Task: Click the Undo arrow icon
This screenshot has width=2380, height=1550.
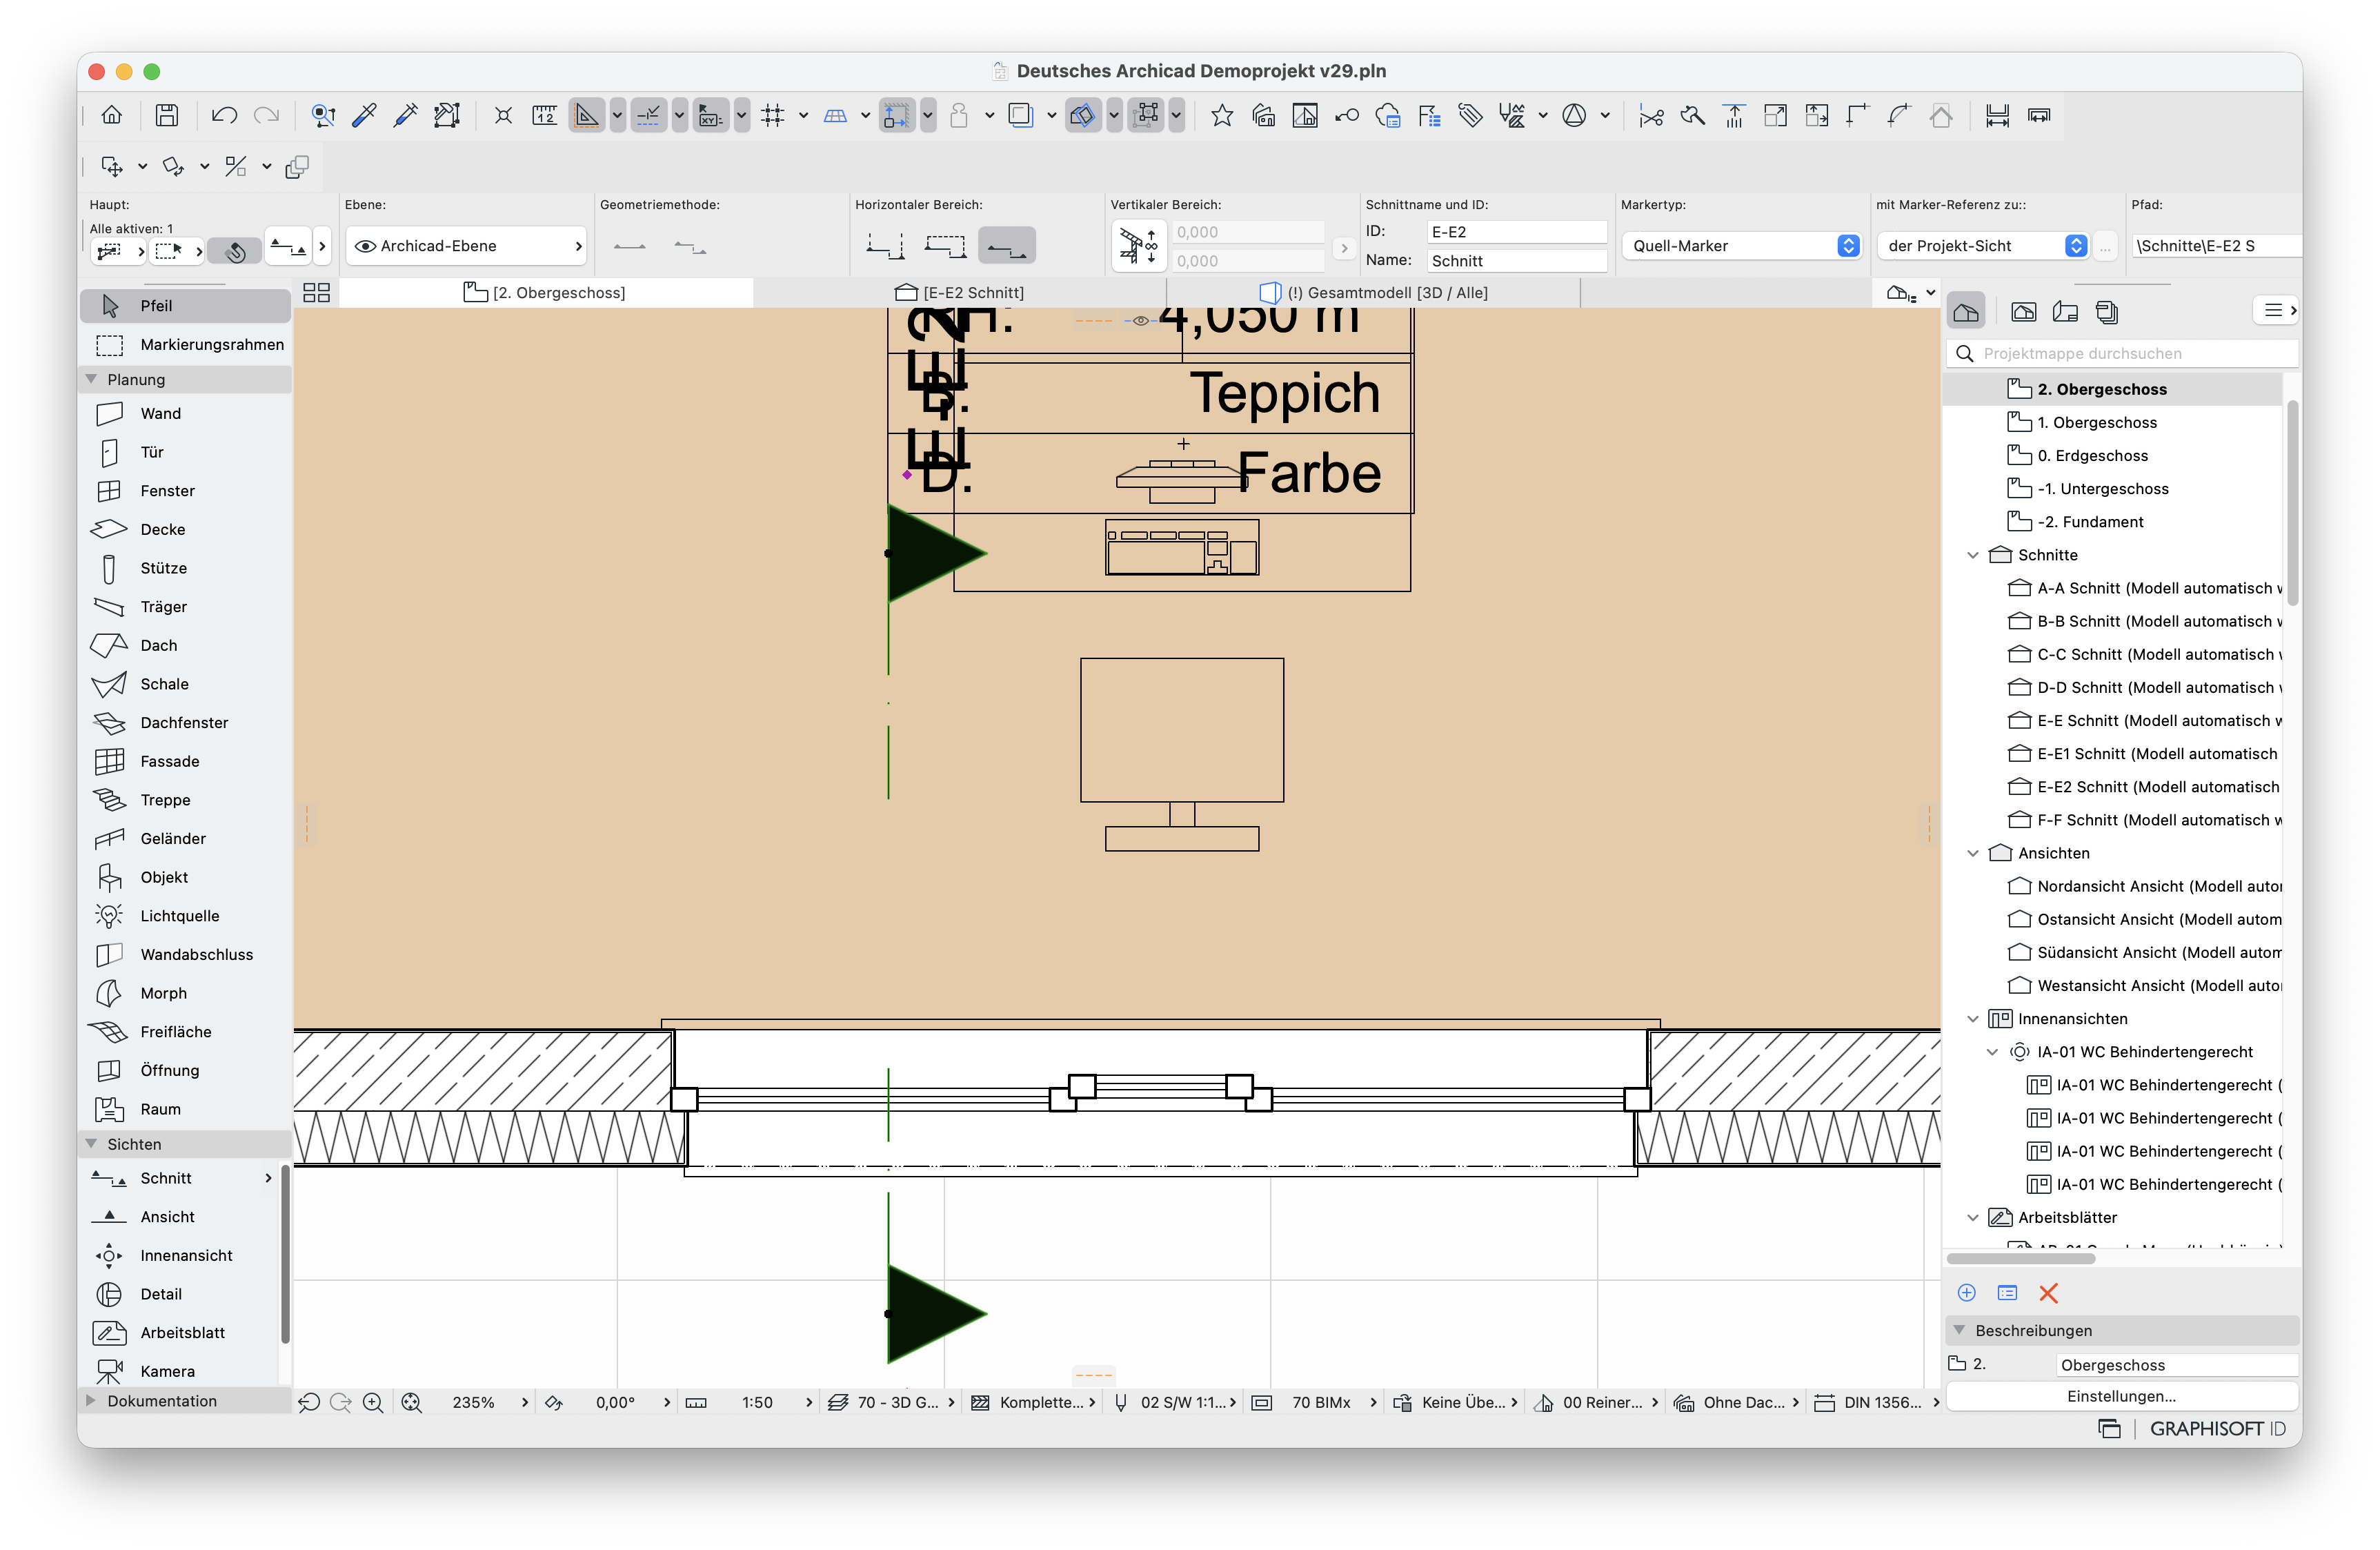Action: coord(224,115)
